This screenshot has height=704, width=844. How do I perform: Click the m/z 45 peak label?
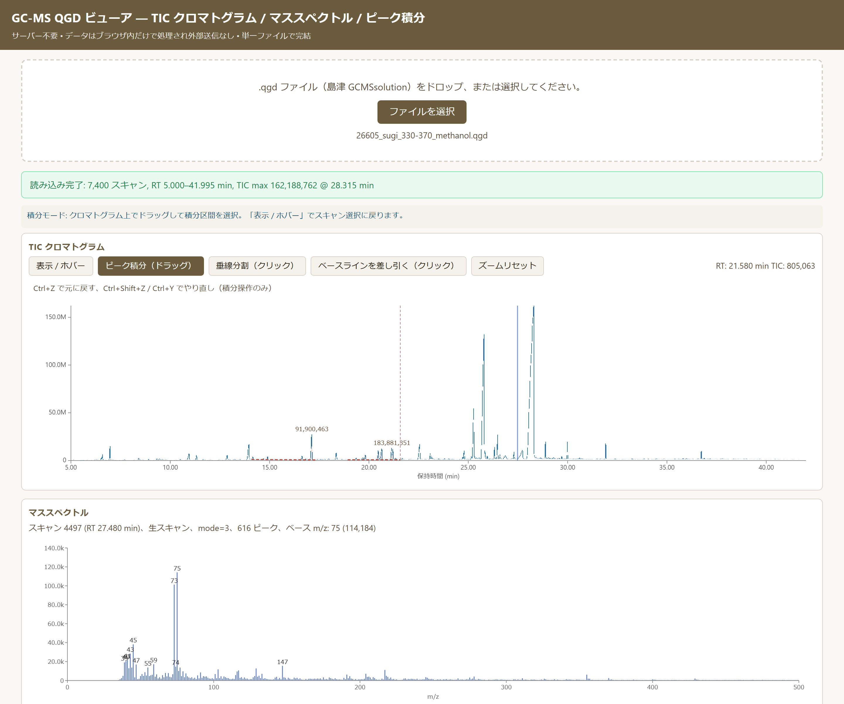[x=133, y=640]
